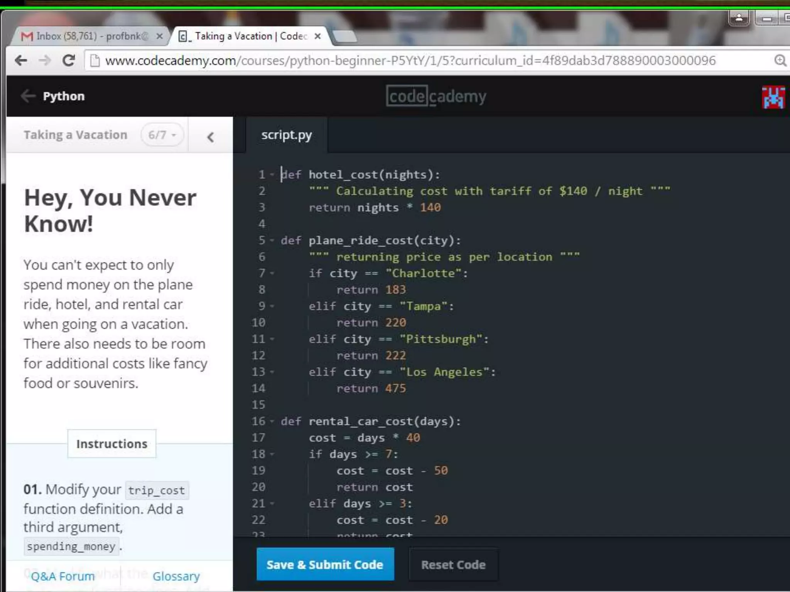Open the pixel avatar profile icon
Screen dimensions: 790x592
(773, 97)
